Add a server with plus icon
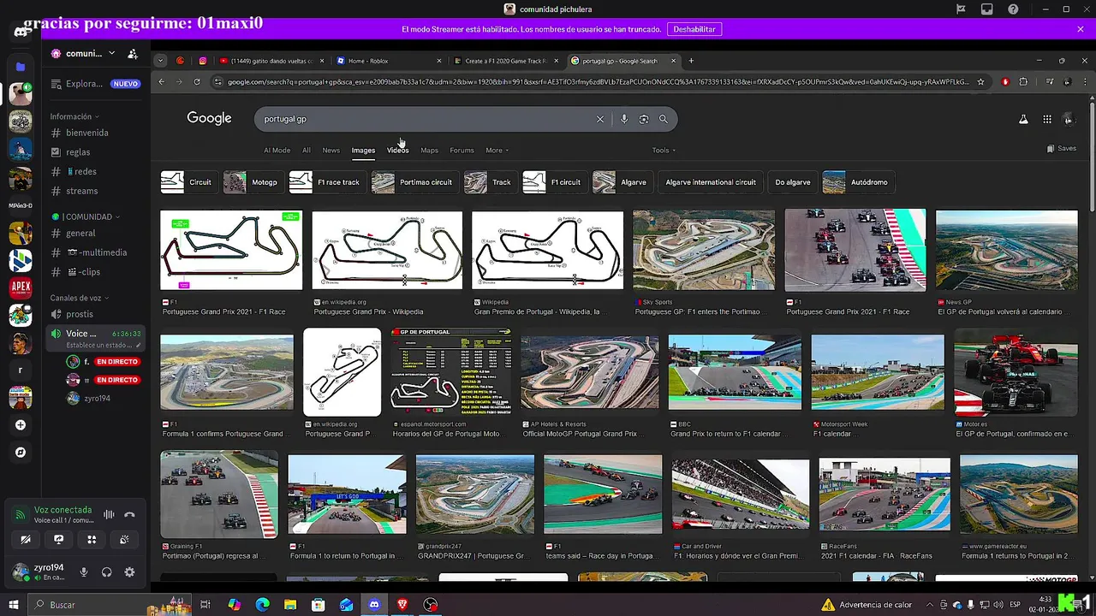The image size is (1096, 616). (x=21, y=425)
